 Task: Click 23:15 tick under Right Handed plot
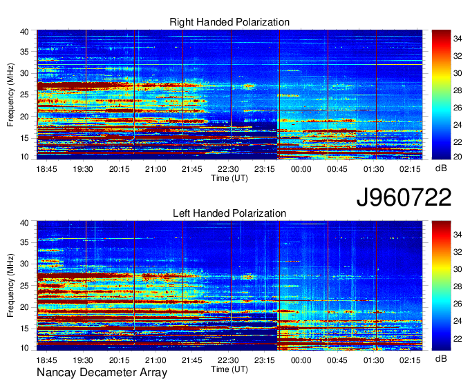tap(264, 169)
